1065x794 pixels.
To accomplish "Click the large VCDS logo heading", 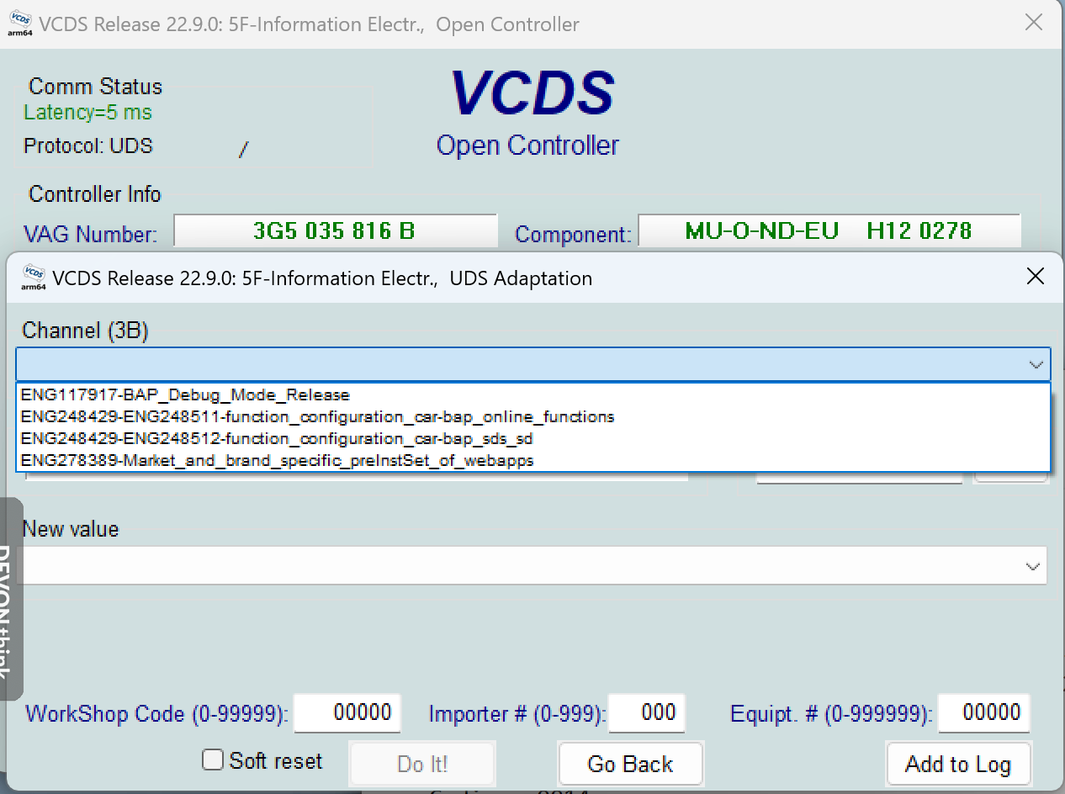I will 532,92.
